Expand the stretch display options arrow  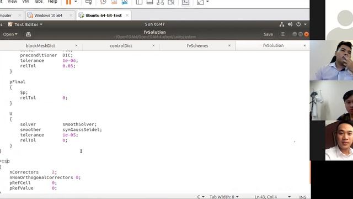[x=207, y=2]
